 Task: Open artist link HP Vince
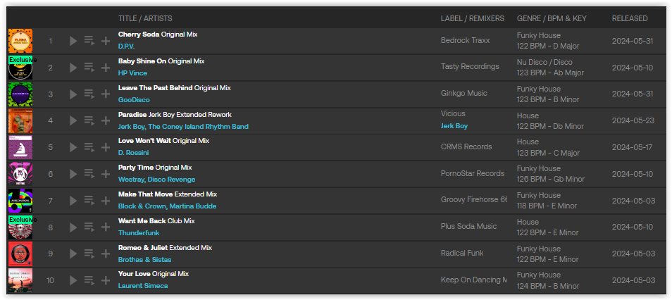[x=132, y=73]
